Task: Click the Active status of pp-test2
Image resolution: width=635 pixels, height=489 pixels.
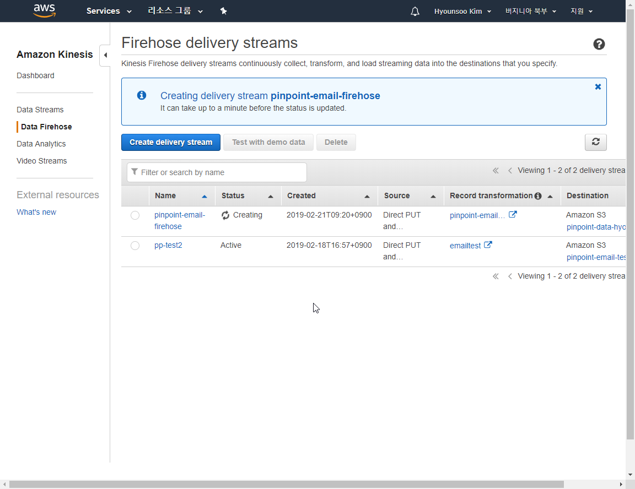Action: click(231, 245)
